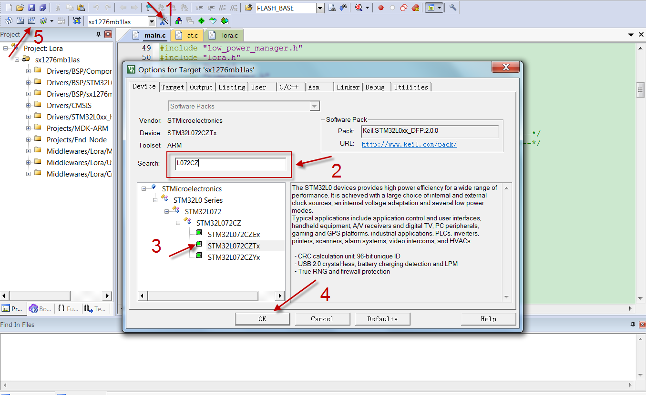Click the Start/Stop Debug Session icon

pyautogui.click(x=359, y=8)
